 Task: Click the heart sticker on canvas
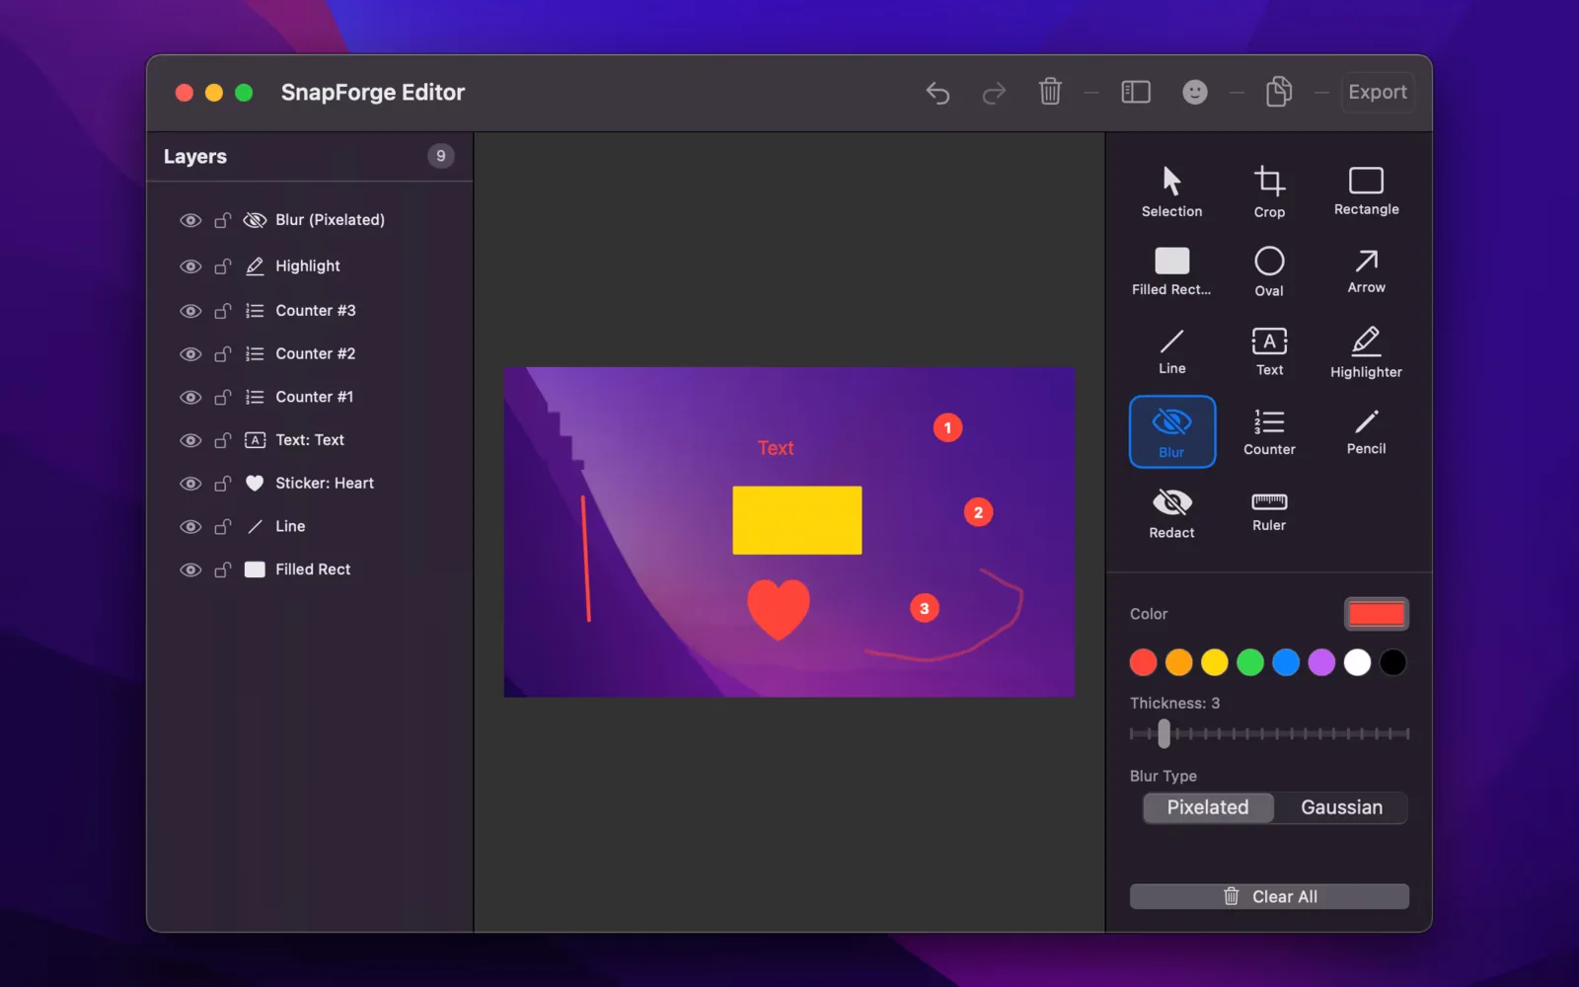[779, 609]
